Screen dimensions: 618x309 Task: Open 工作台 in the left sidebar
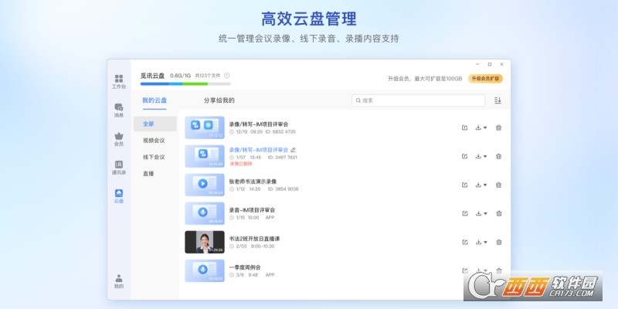(x=118, y=81)
